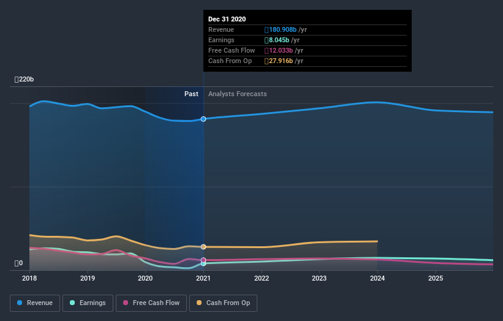
Task: Click the 2025 x-axis label
Action: coord(436,278)
